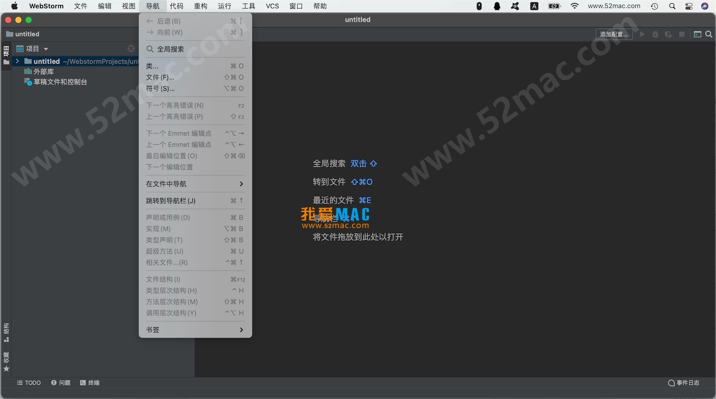Click the QQ penguin menu bar icon
The width and height of the screenshot is (716, 399).
pyautogui.click(x=497, y=6)
